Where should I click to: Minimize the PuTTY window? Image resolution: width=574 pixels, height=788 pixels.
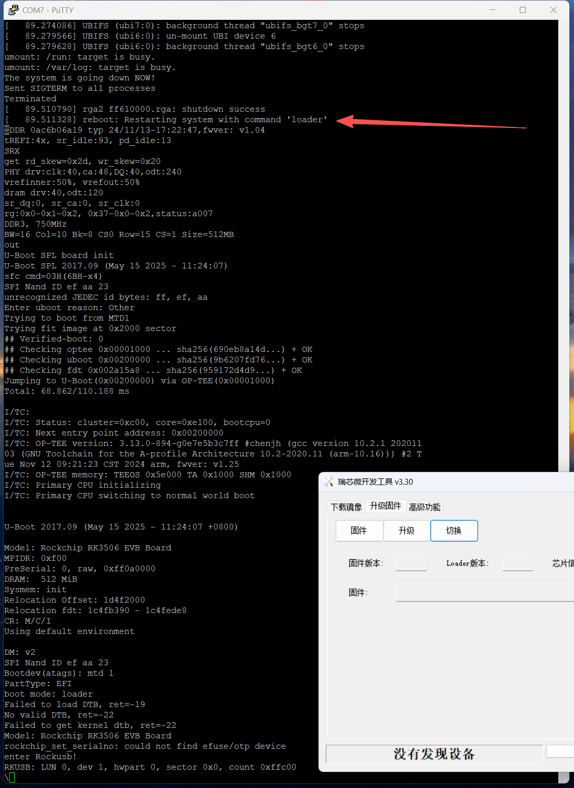pos(492,10)
